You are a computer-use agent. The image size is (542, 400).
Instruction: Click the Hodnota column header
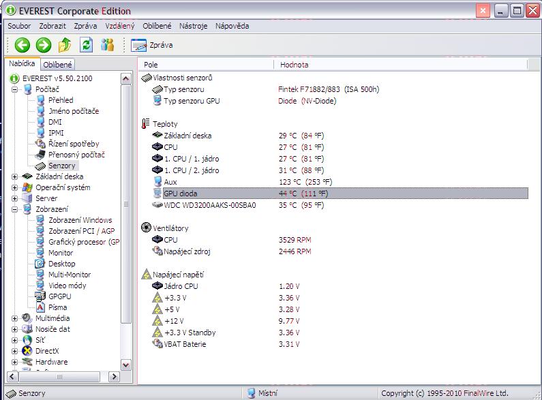point(401,65)
